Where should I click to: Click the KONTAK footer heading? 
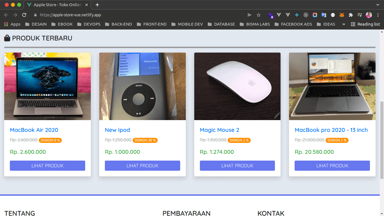tap(271, 213)
